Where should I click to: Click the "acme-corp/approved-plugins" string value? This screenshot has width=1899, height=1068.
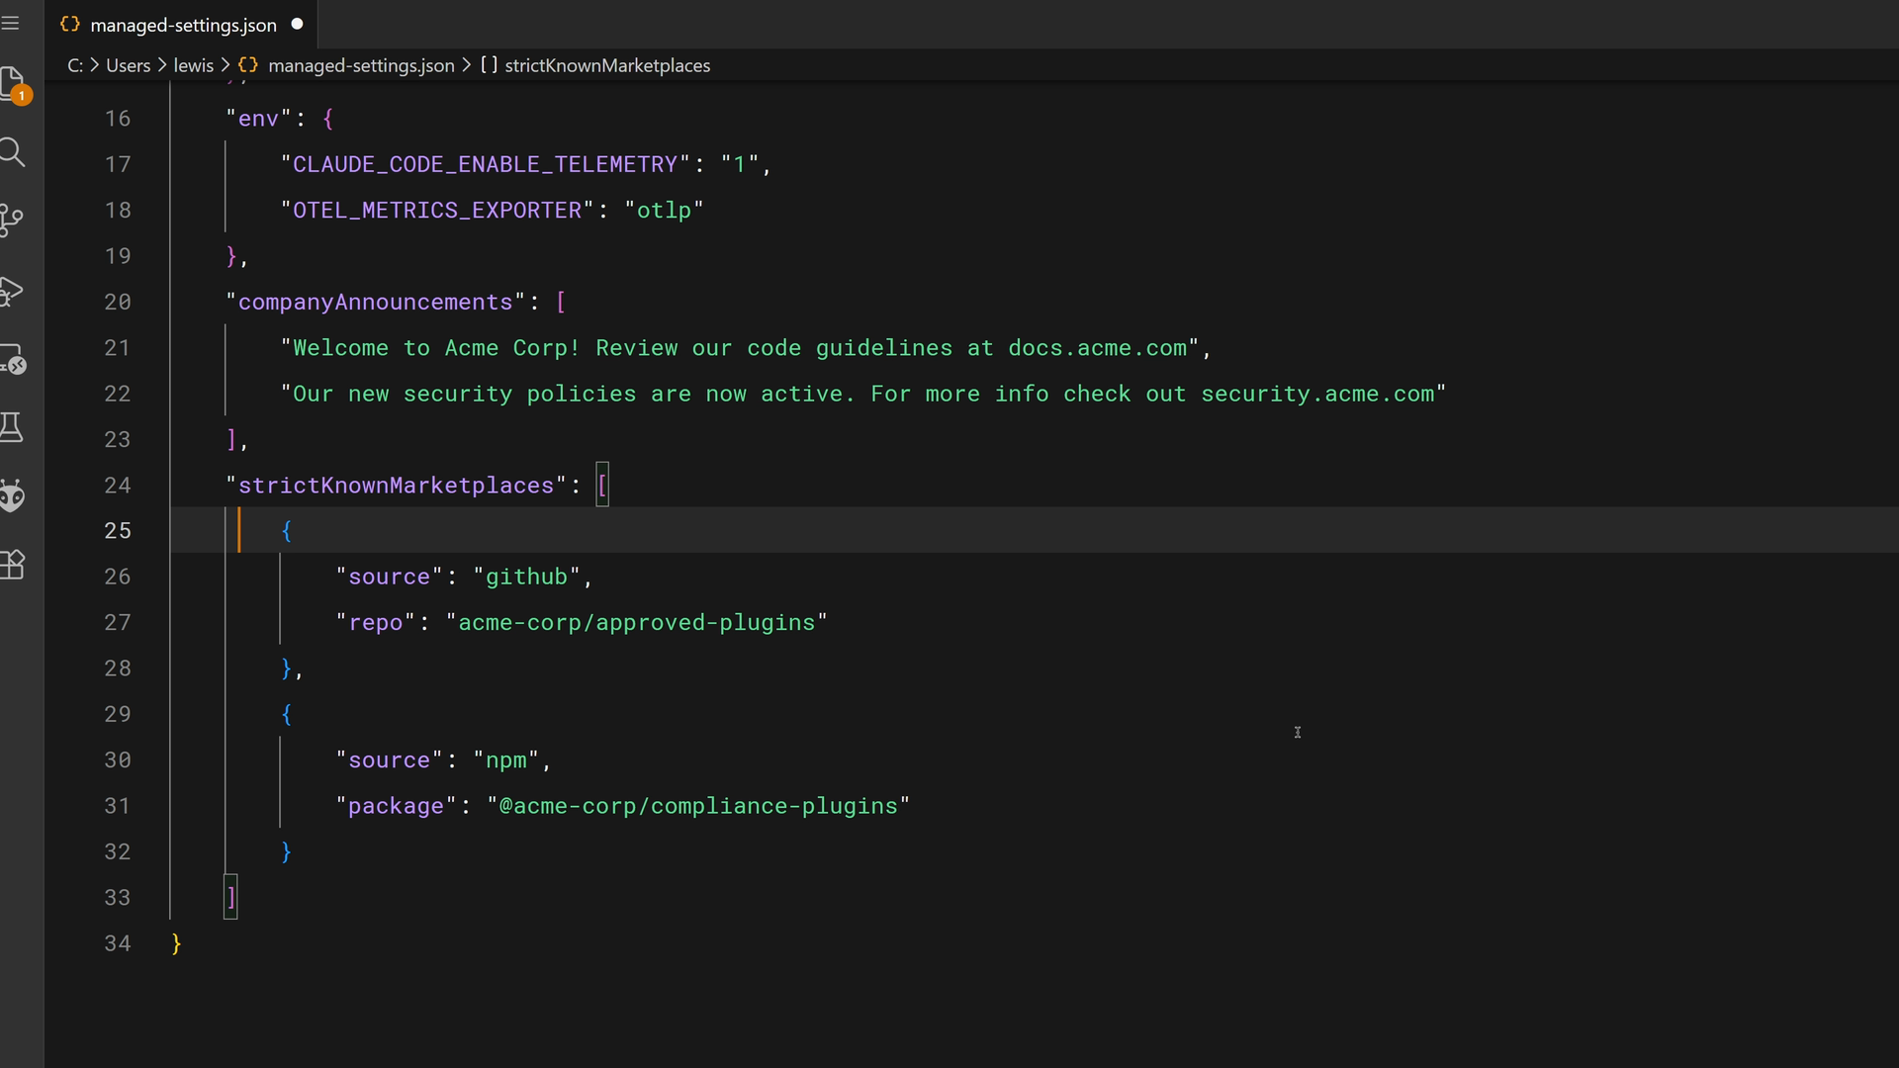tap(636, 623)
